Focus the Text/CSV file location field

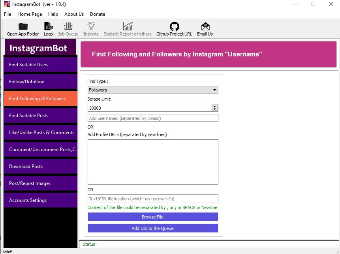tap(153, 198)
